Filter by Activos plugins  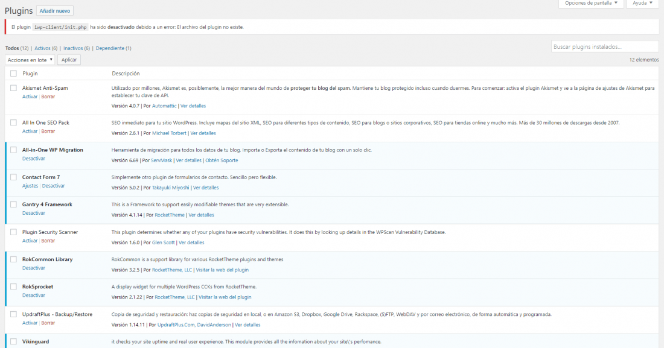pos(42,48)
